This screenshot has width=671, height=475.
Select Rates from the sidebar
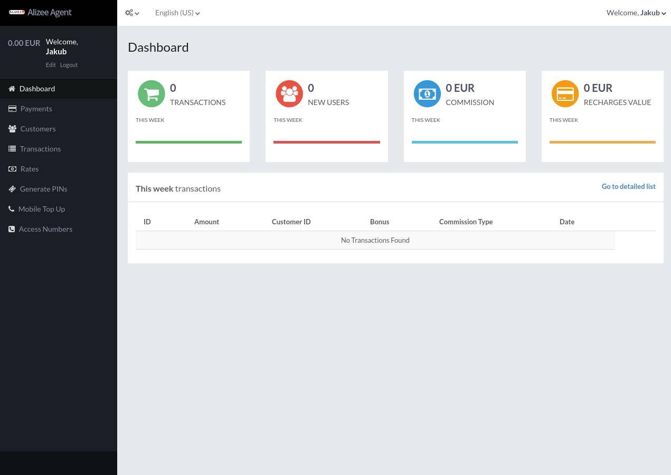click(59, 169)
